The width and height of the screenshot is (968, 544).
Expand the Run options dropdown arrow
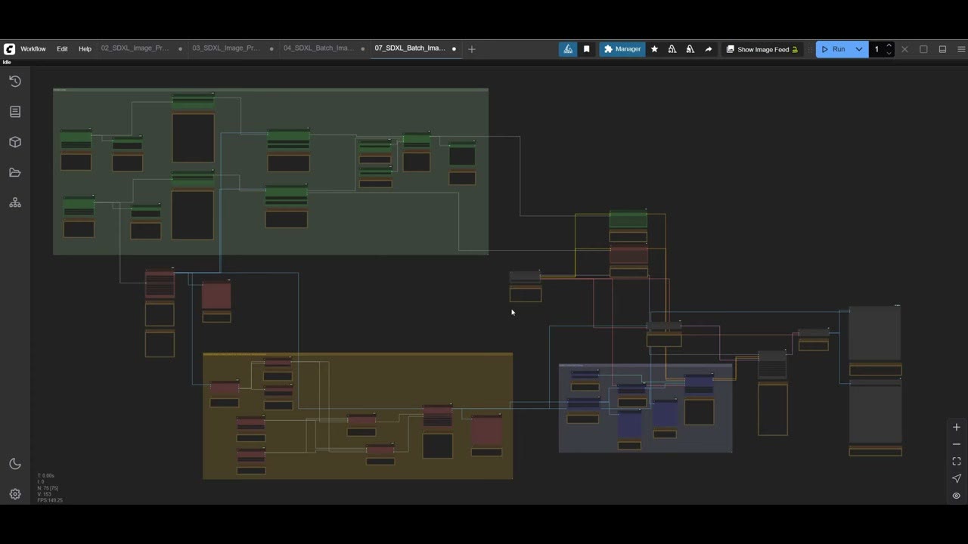coord(859,49)
